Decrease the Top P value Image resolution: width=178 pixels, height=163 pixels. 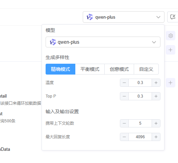pos(124,96)
